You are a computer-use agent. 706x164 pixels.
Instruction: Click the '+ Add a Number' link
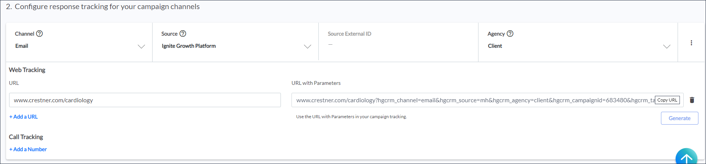pos(28,149)
